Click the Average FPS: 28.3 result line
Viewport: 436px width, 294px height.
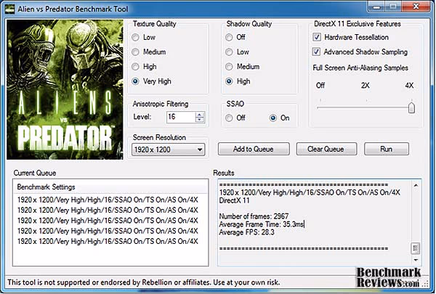[246, 232]
